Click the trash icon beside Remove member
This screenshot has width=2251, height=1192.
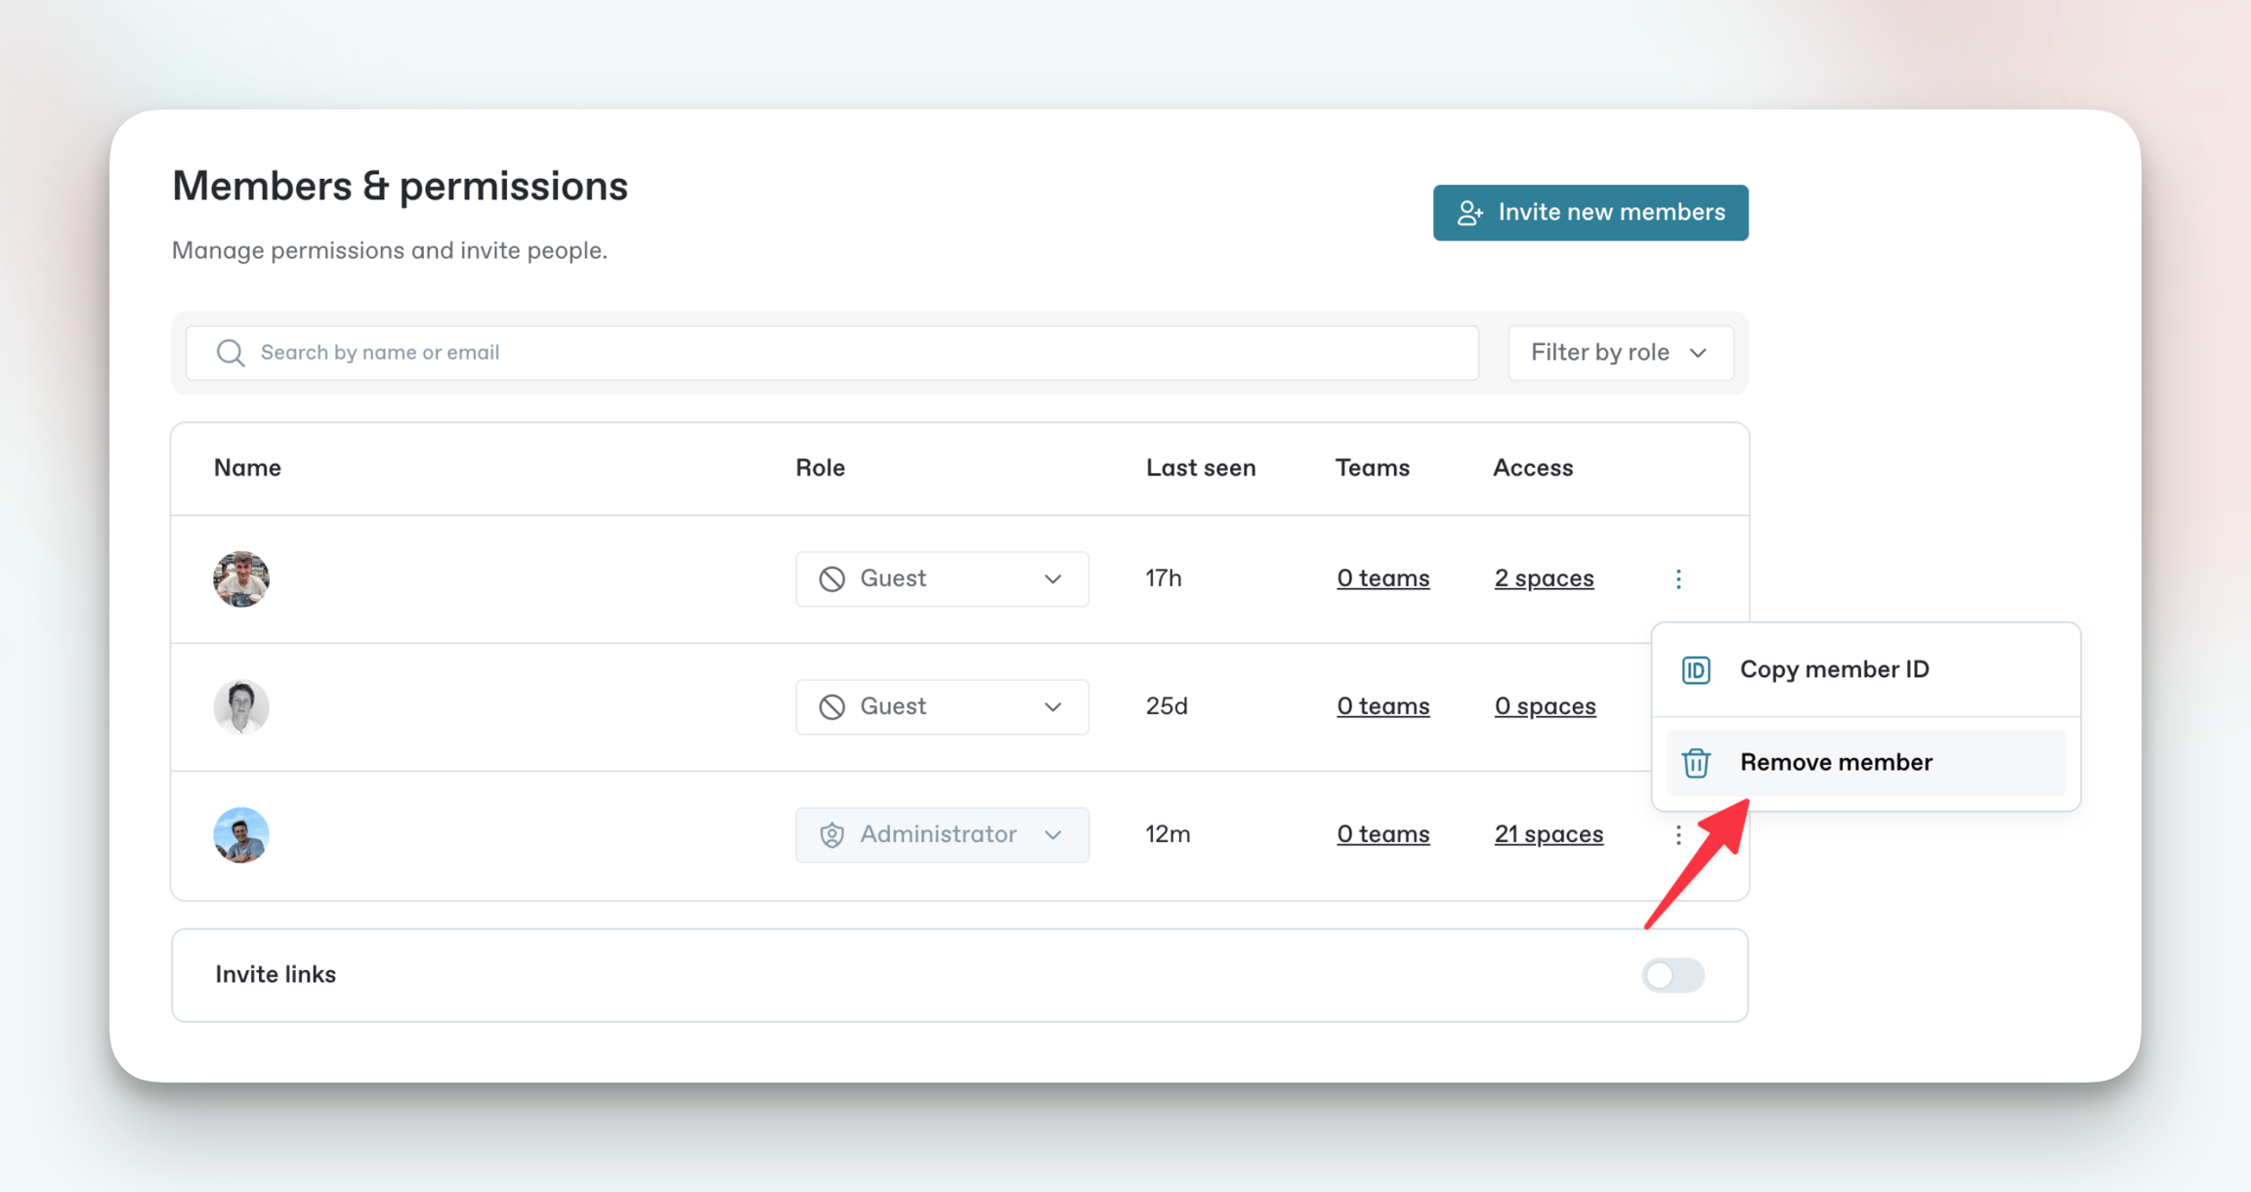pyautogui.click(x=1696, y=763)
